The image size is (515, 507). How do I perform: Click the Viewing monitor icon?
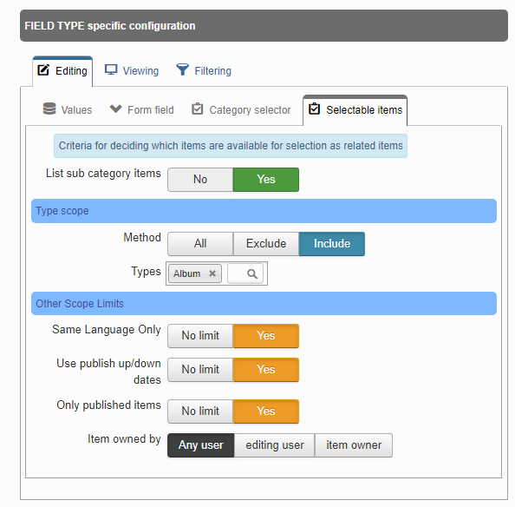click(111, 70)
